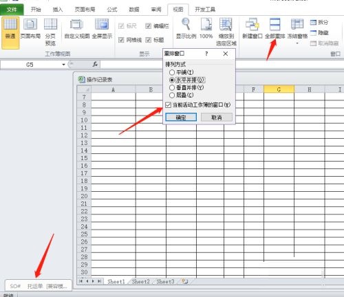Open the 开始 home tab
The height and width of the screenshot is (297, 344).
click(36, 10)
